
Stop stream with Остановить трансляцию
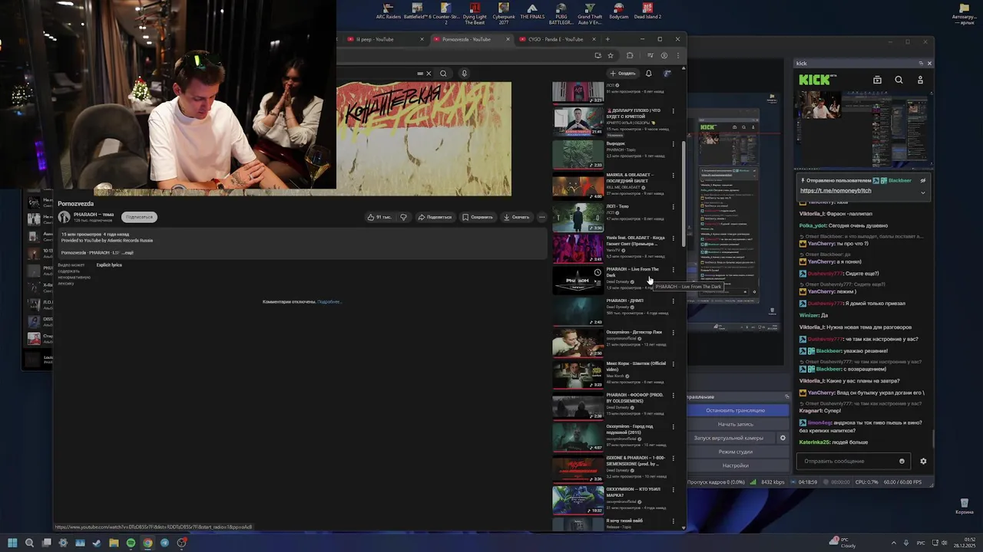[x=735, y=410]
